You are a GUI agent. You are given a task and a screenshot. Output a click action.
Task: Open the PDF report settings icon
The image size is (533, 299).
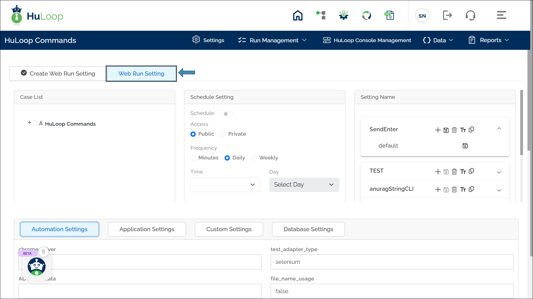pos(389,16)
